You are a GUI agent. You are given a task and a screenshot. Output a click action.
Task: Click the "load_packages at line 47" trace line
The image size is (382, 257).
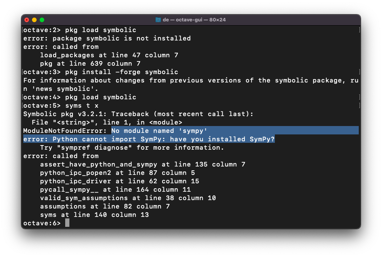click(109, 55)
